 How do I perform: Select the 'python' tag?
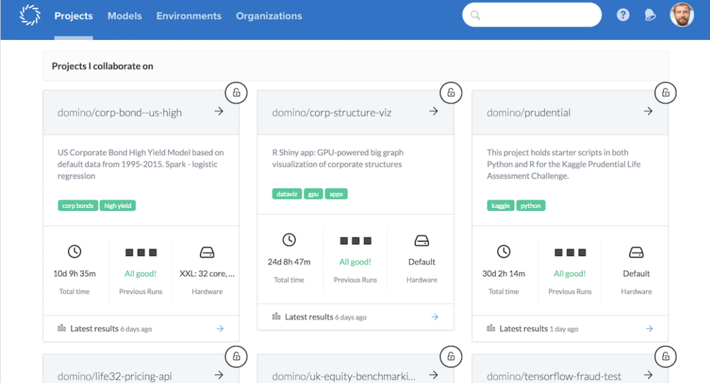tap(531, 206)
